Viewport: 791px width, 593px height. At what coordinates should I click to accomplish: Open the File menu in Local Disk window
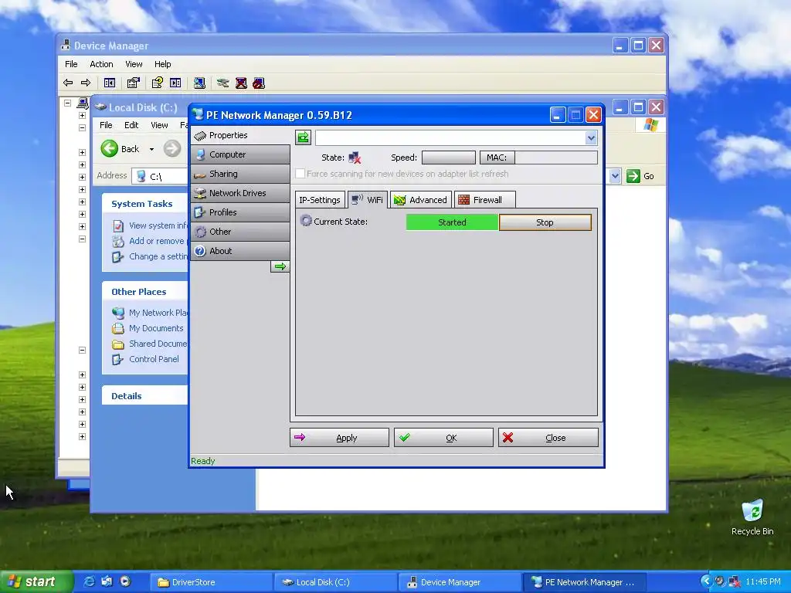coord(106,125)
